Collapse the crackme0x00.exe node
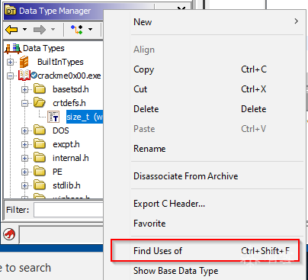 pos(10,76)
